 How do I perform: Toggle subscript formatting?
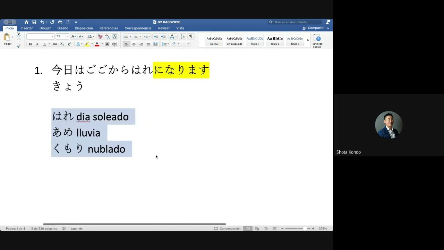(62, 44)
